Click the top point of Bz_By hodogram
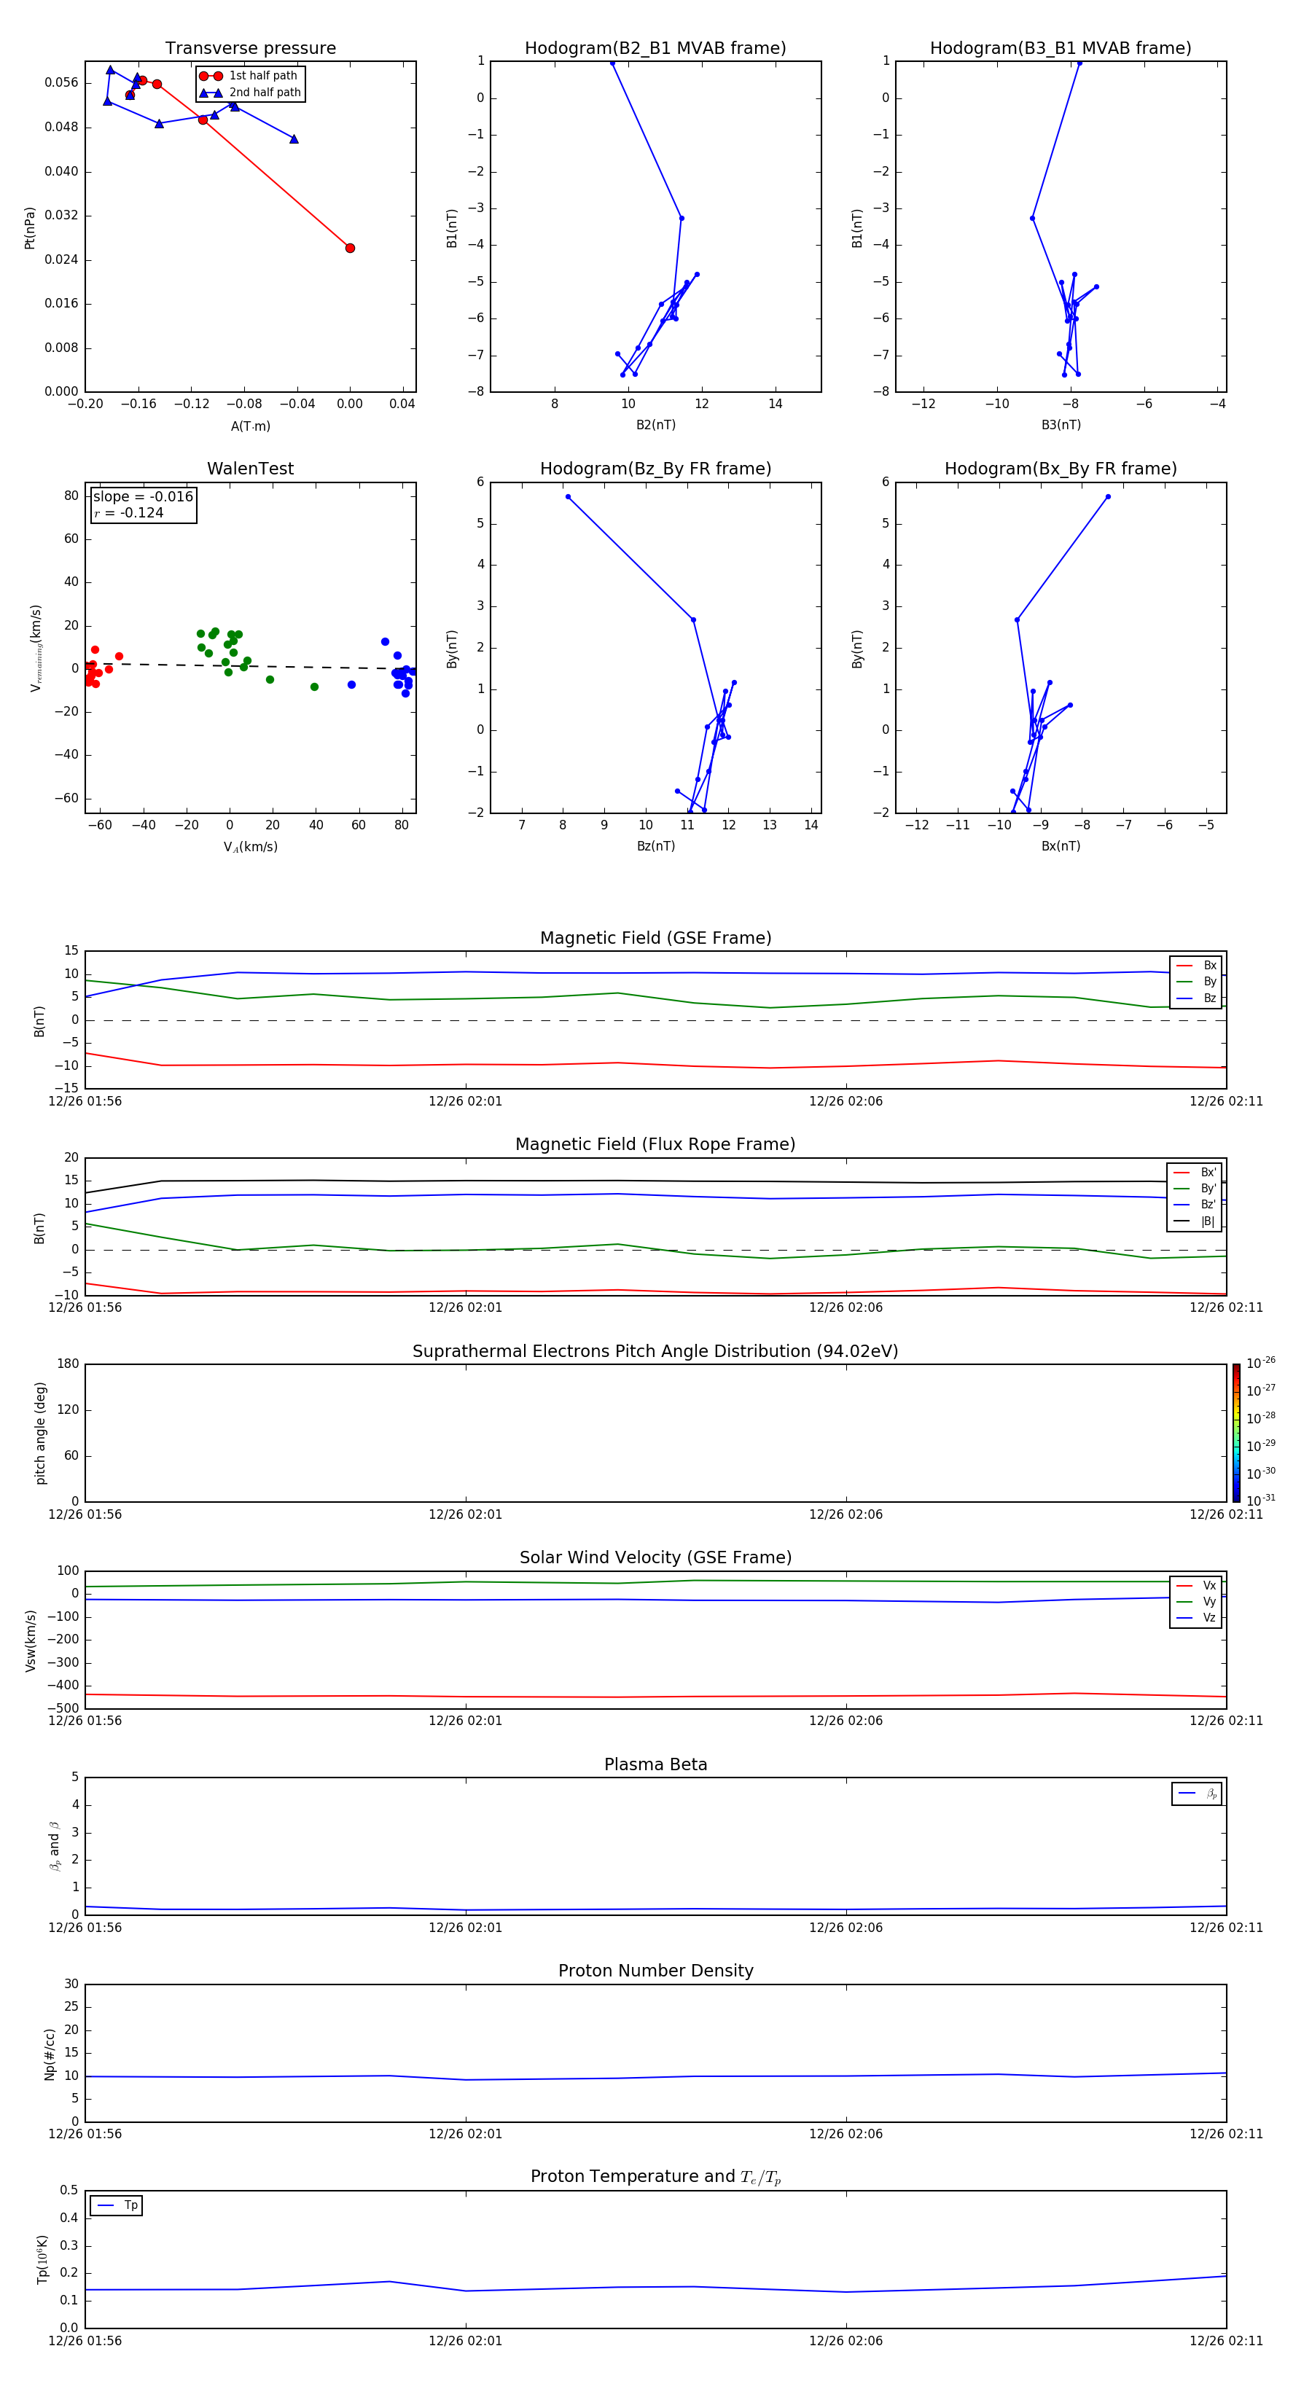 pyautogui.click(x=568, y=497)
